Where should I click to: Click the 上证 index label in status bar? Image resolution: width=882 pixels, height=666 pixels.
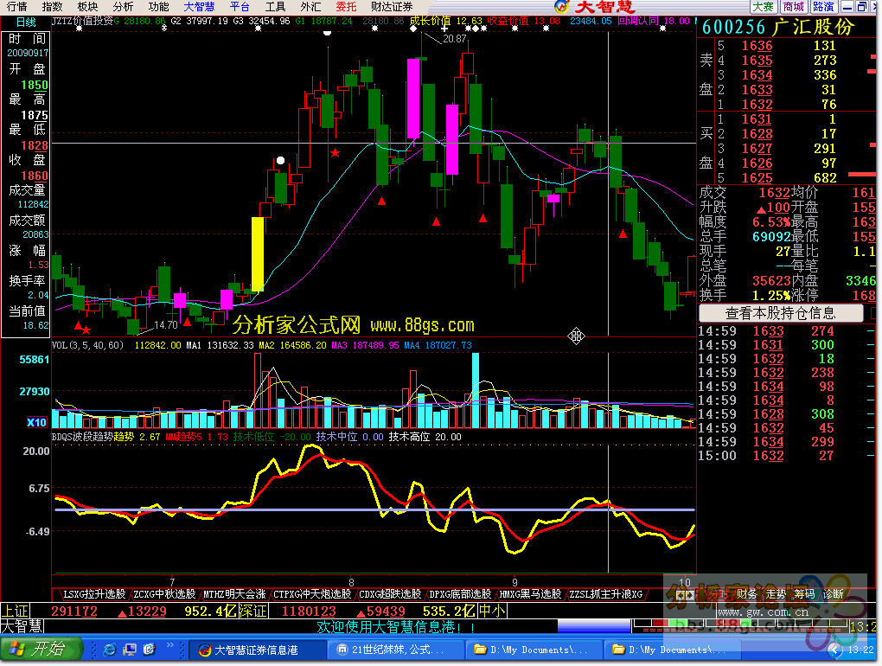tap(15, 611)
